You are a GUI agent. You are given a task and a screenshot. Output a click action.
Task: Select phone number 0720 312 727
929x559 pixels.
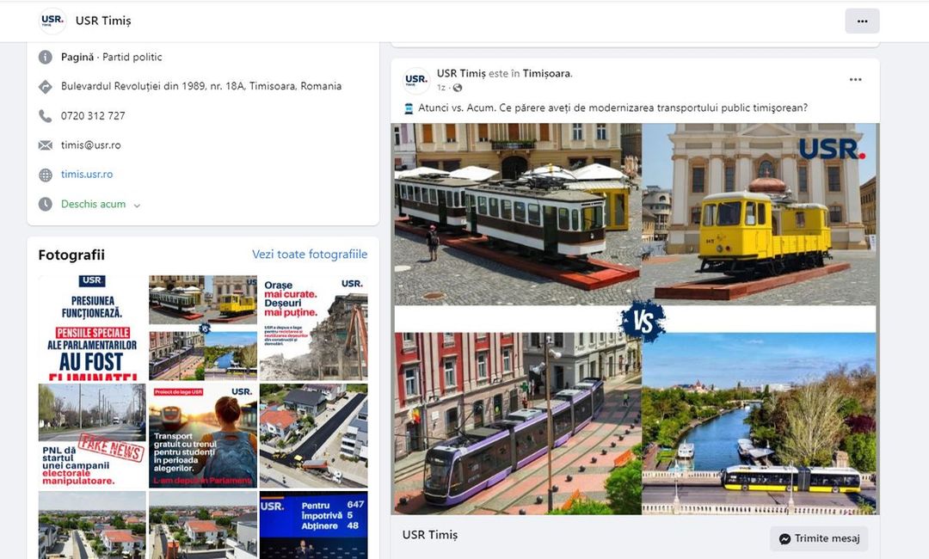click(93, 116)
